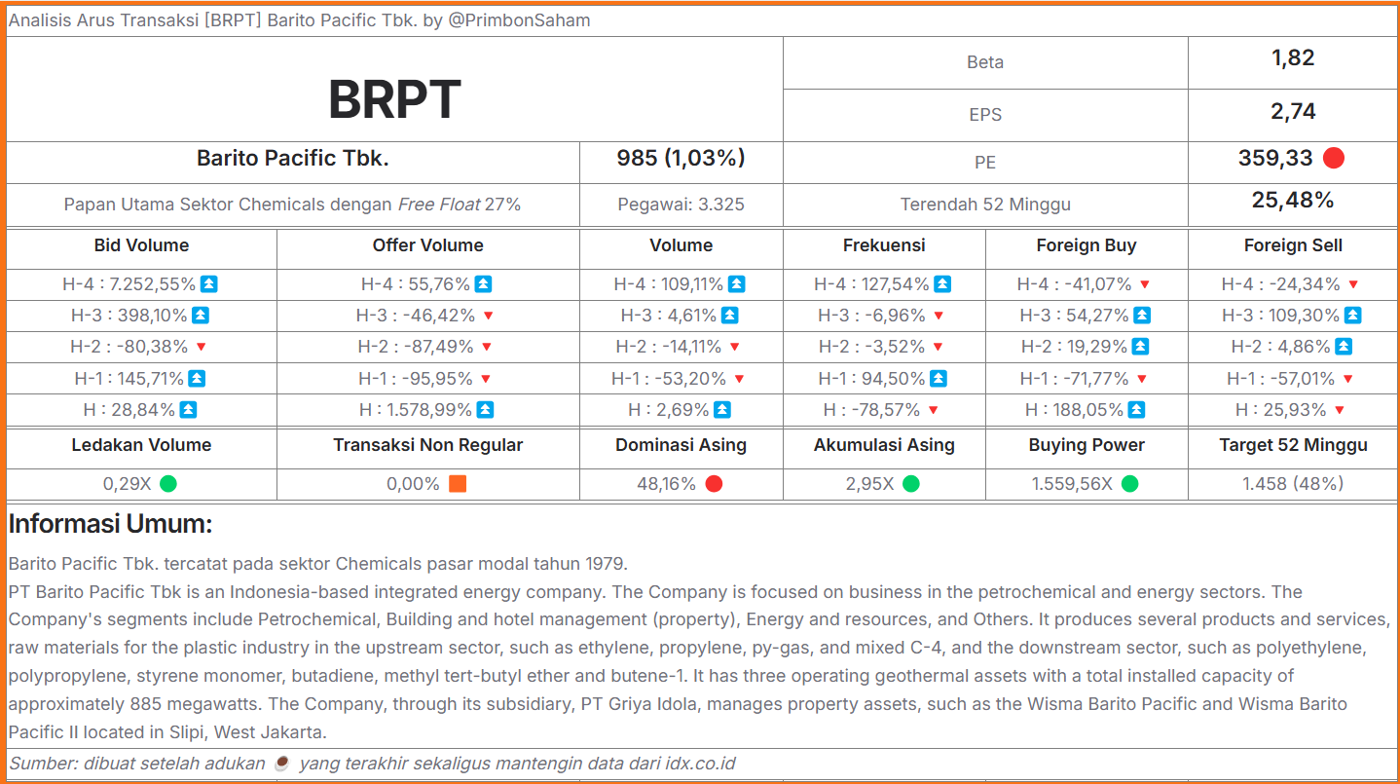Image resolution: width=1400 pixels, height=784 pixels.
Task: Click the Terendah 52 Minggu label cell
Action: 985,205
